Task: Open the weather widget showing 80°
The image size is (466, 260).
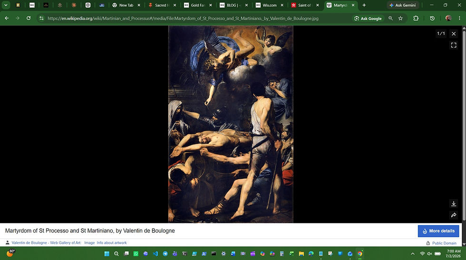Action: pyautogui.click(x=10, y=253)
